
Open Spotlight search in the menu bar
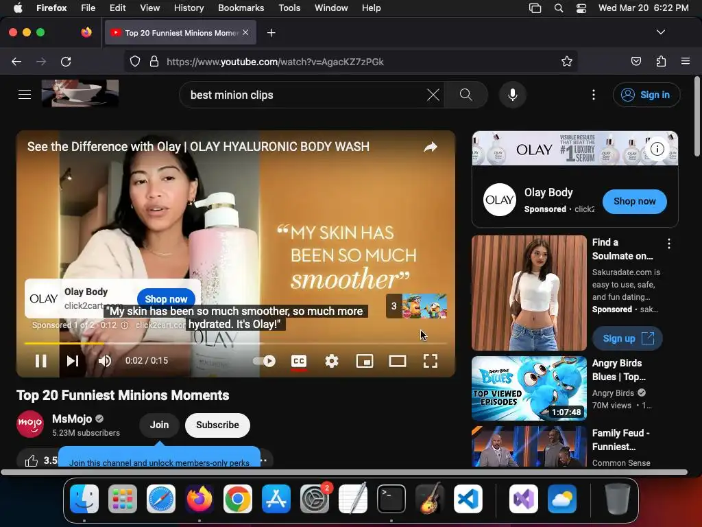pyautogui.click(x=558, y=8)
